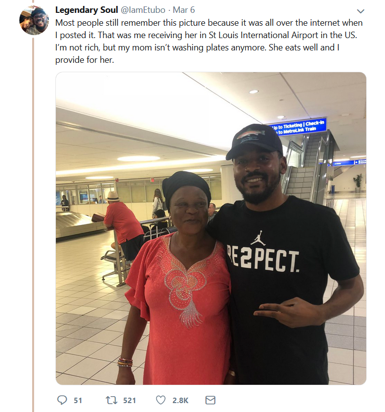This screenshot has height=412, width=385.
Task: Click the man's black cap in photo
Action: pos(254,141)
